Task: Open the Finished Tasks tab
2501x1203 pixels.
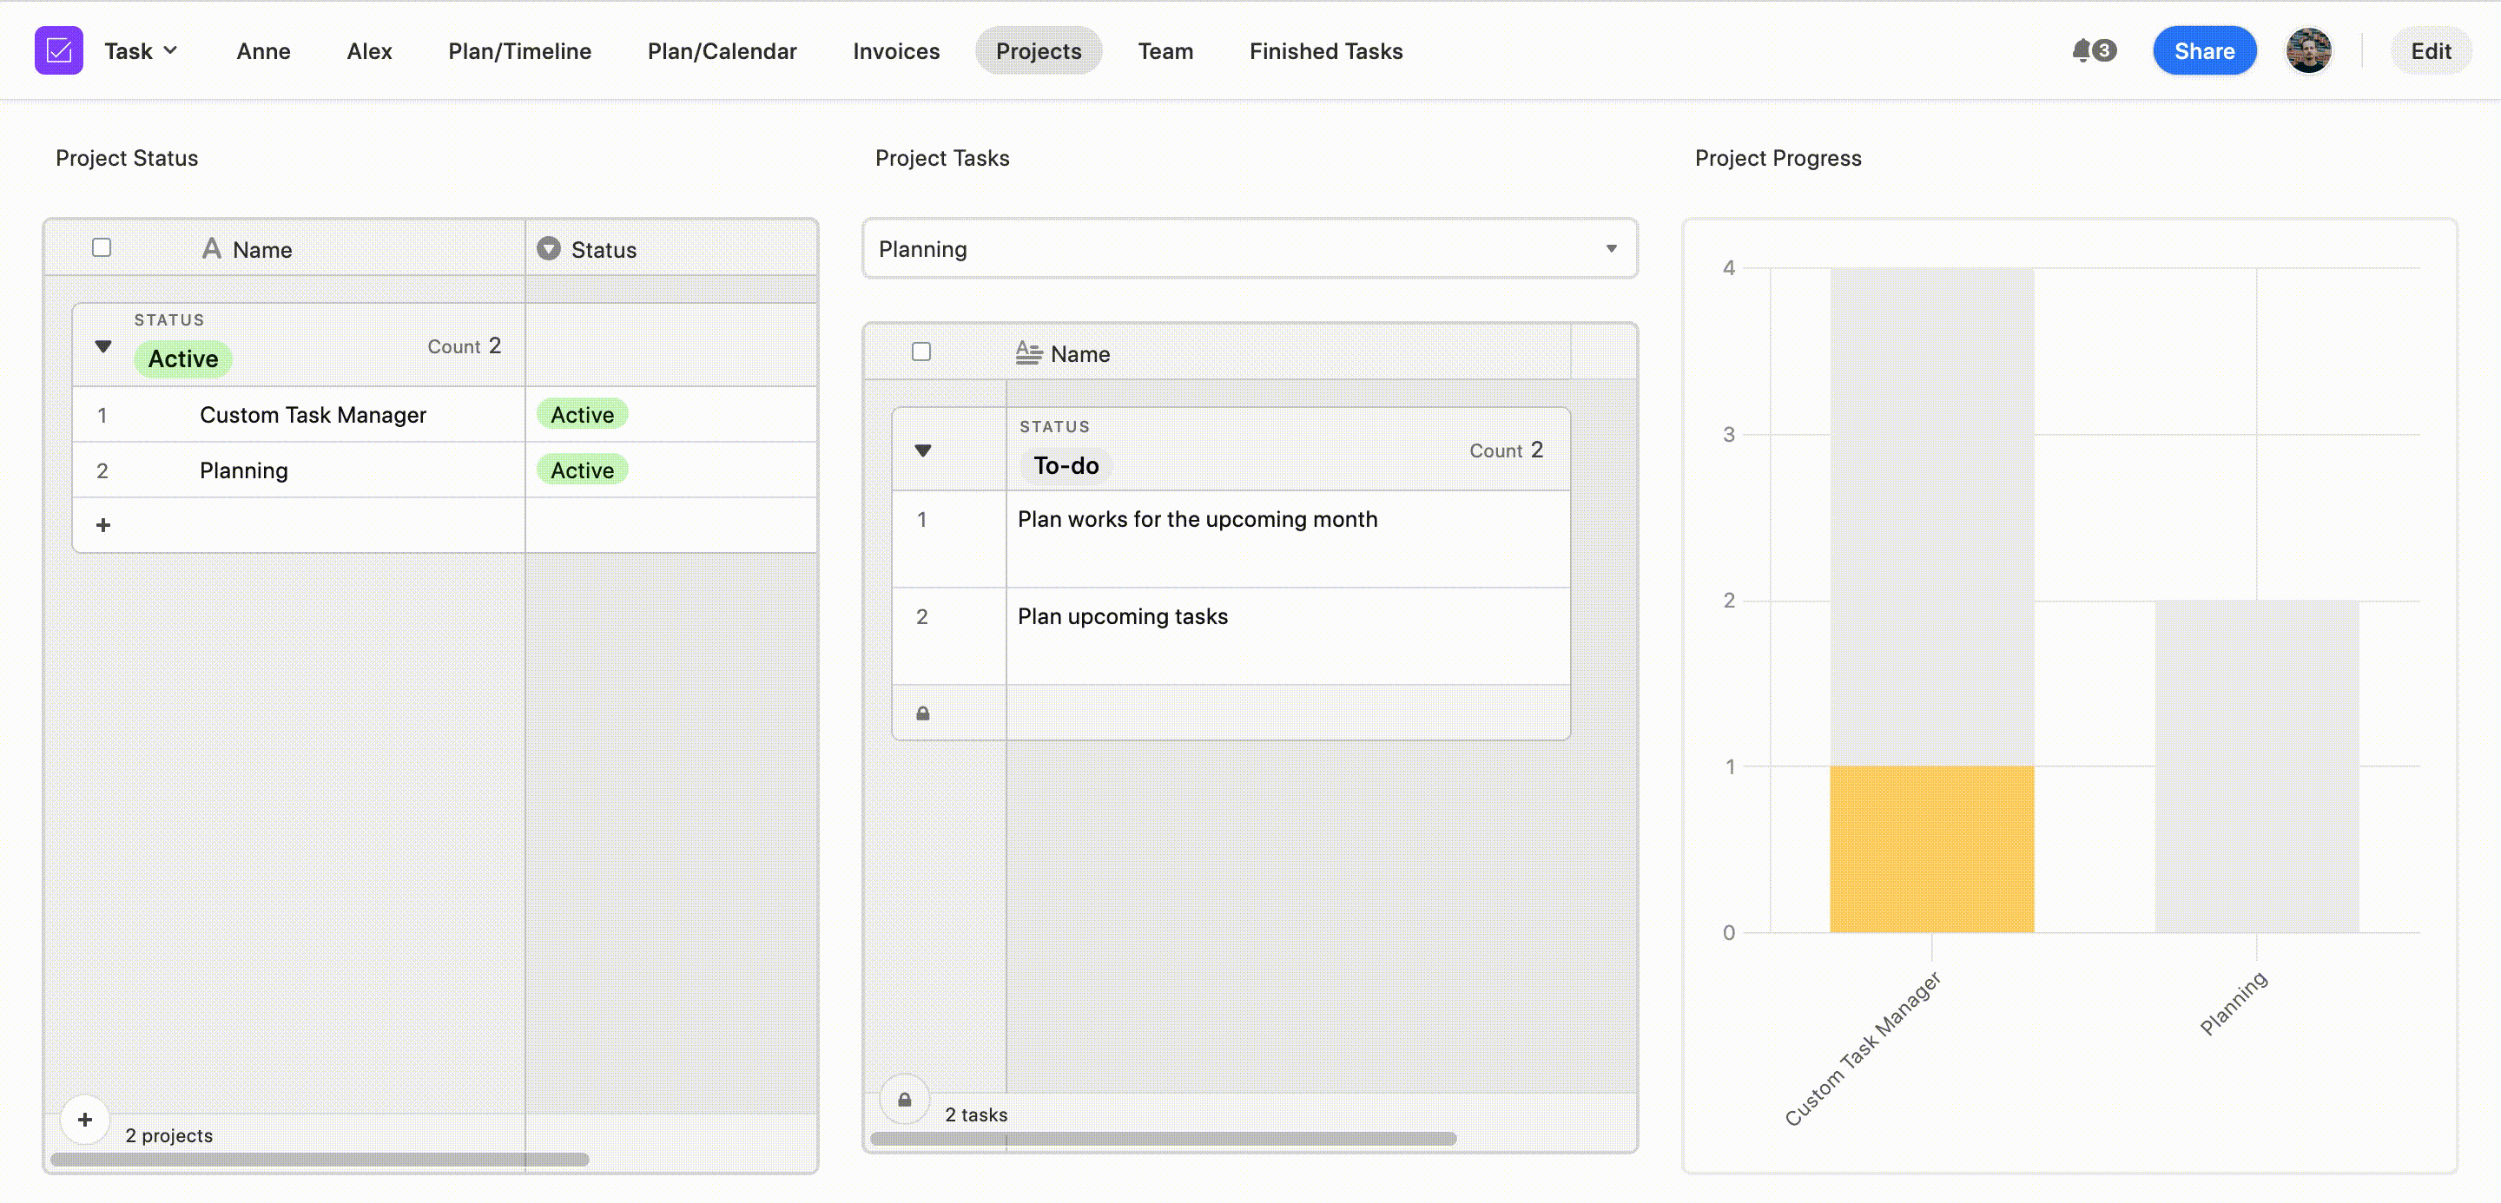Action: 1325,50
